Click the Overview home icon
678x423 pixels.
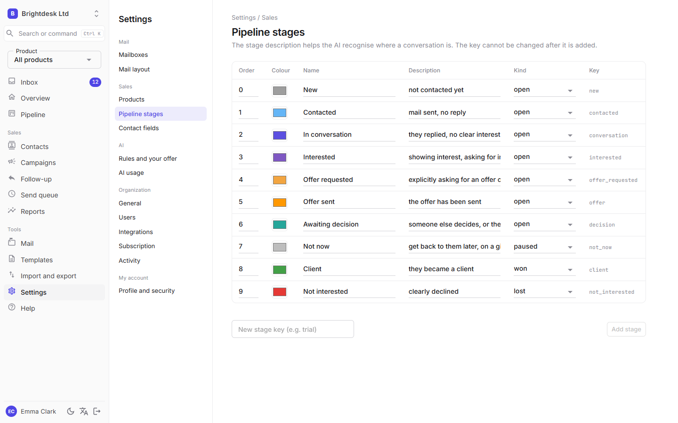pos(12,97)
